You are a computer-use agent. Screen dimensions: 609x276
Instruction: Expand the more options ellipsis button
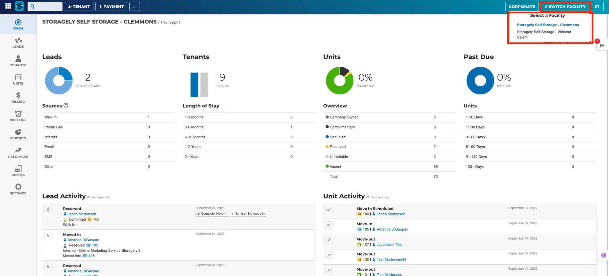[135, 7]
